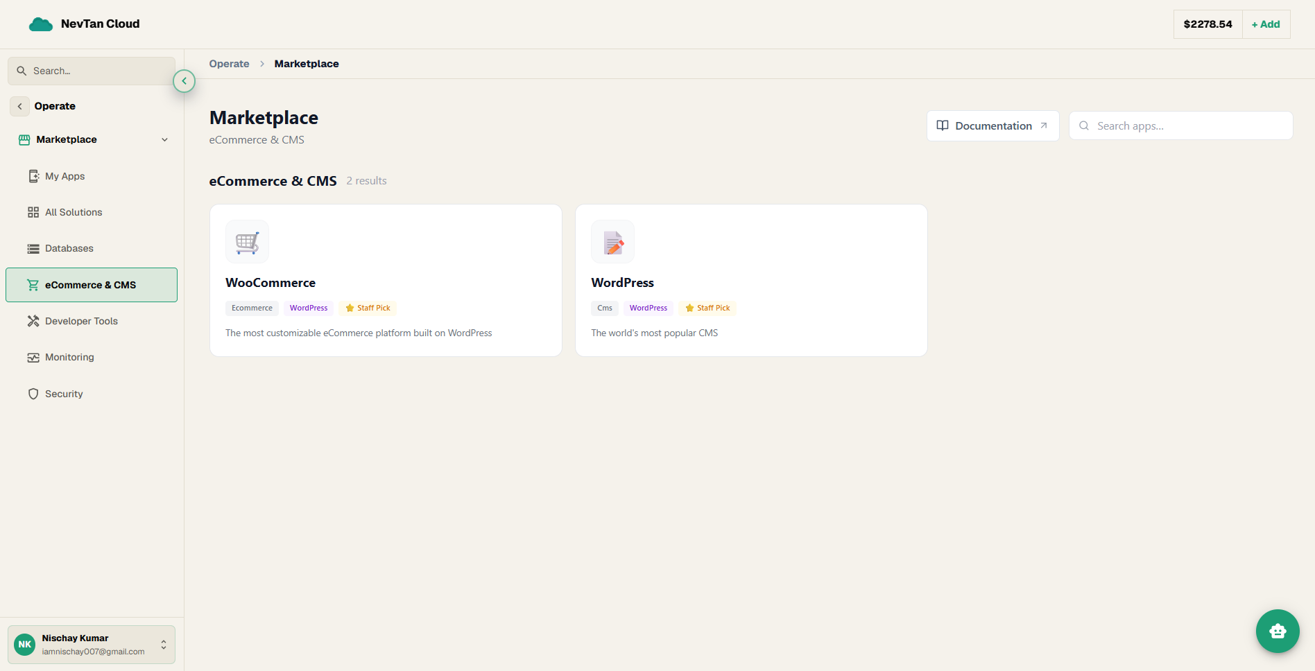Collapse the sidebar with the round chevron button
The height and width of the screenshot is (671, 1315).
(x=184, y=81)
